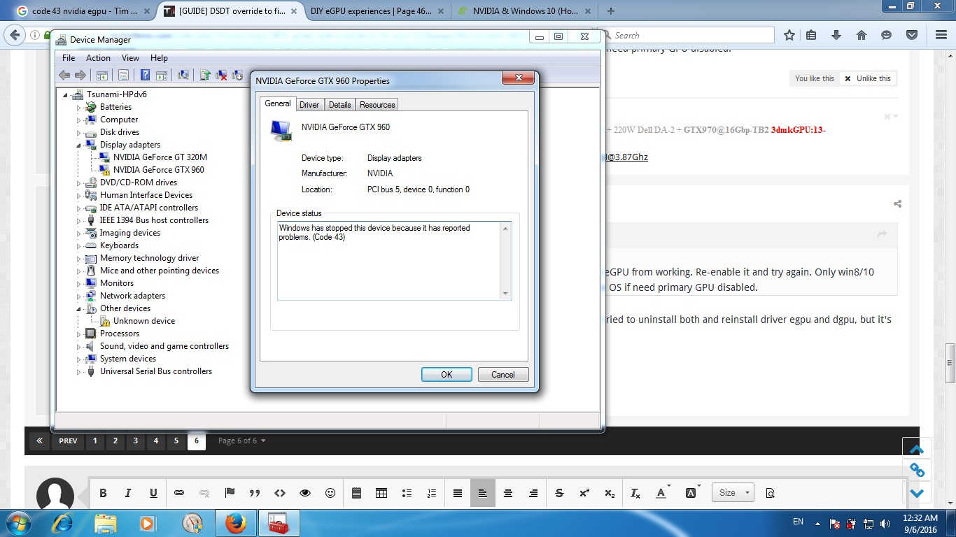Go to Firefox home page icon
Viewport: 956px width, 537px height.
click(x=862, y=35)
